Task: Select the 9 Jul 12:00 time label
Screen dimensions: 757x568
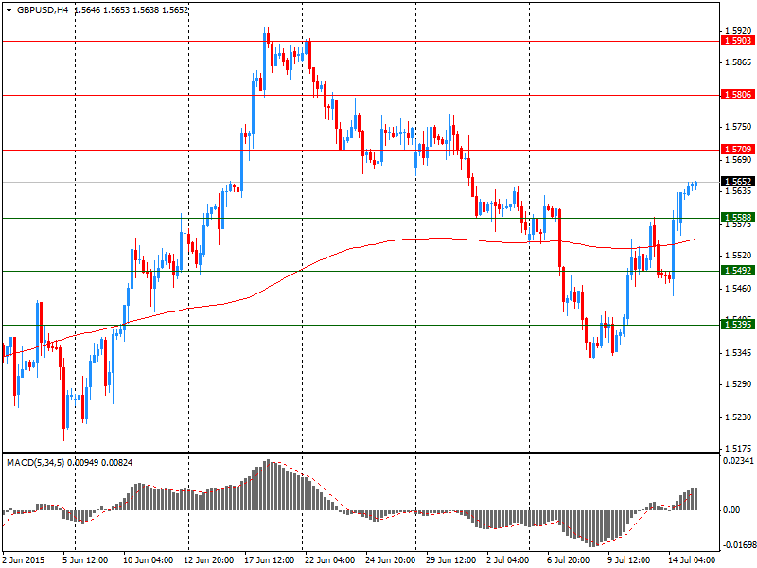Action: pos(628,560)
